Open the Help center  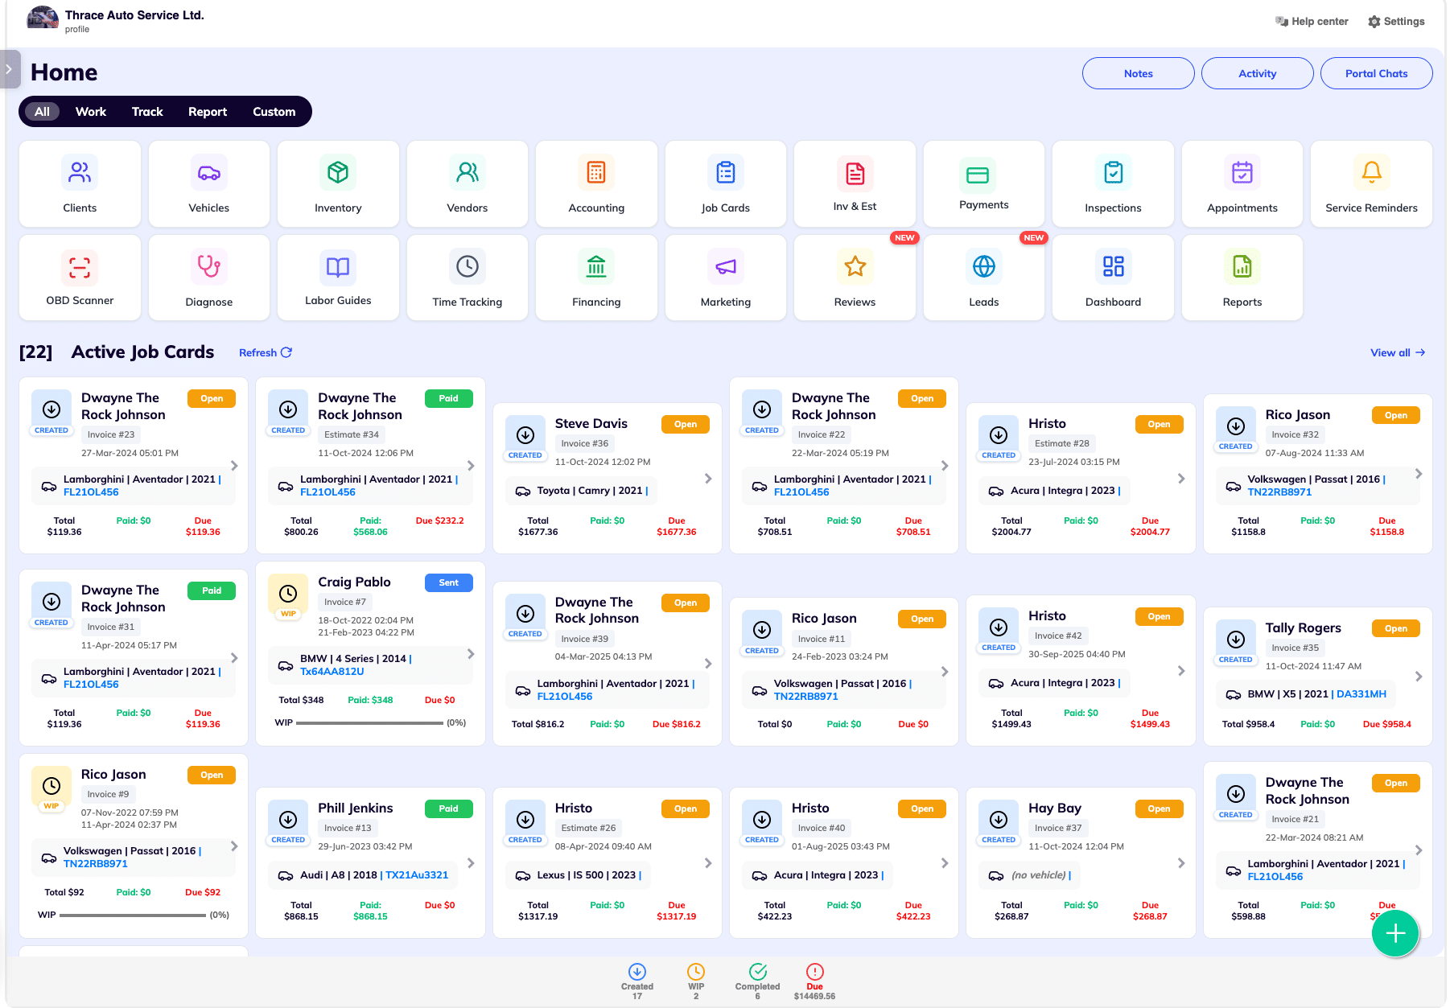1312,22
